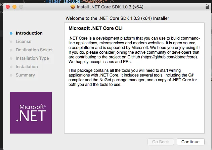This screenshot has width=212, height=150.
Task: Close the installer with the red button
Action: pyautogui.click(x=8, y=7)
